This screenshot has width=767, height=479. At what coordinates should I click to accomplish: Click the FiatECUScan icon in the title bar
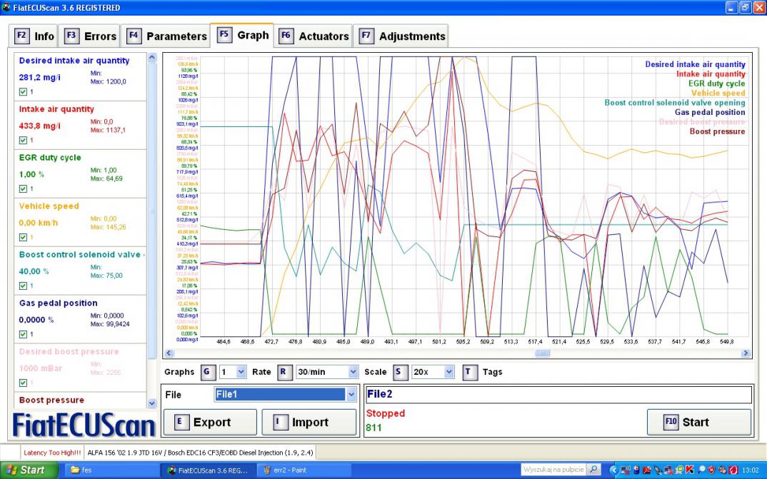6,7
